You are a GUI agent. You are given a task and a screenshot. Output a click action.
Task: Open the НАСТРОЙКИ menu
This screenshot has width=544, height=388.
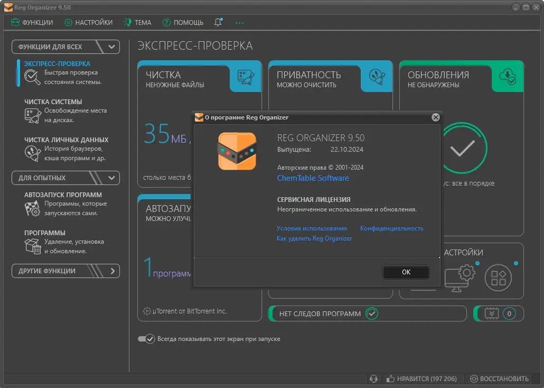click(89, 23)
